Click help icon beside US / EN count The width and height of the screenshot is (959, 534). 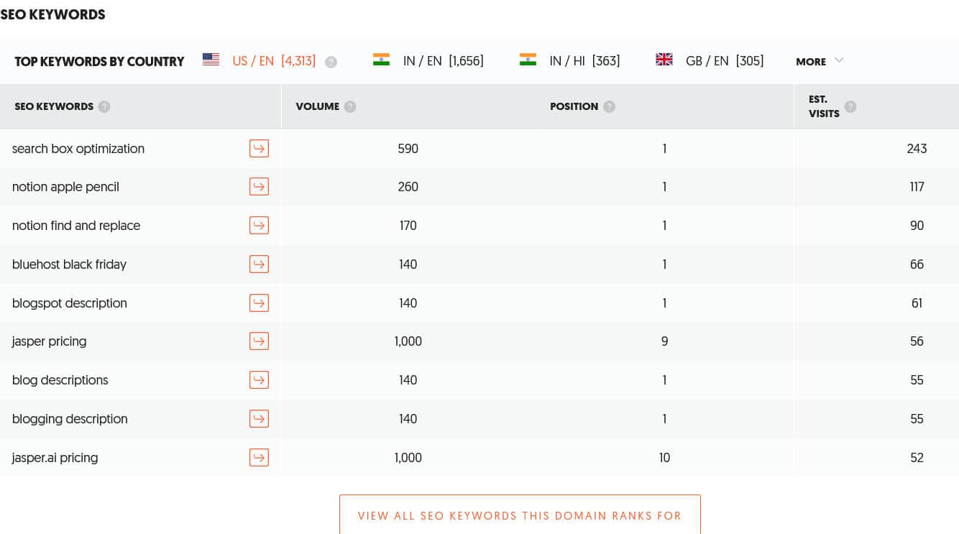[x=331, y=62]
